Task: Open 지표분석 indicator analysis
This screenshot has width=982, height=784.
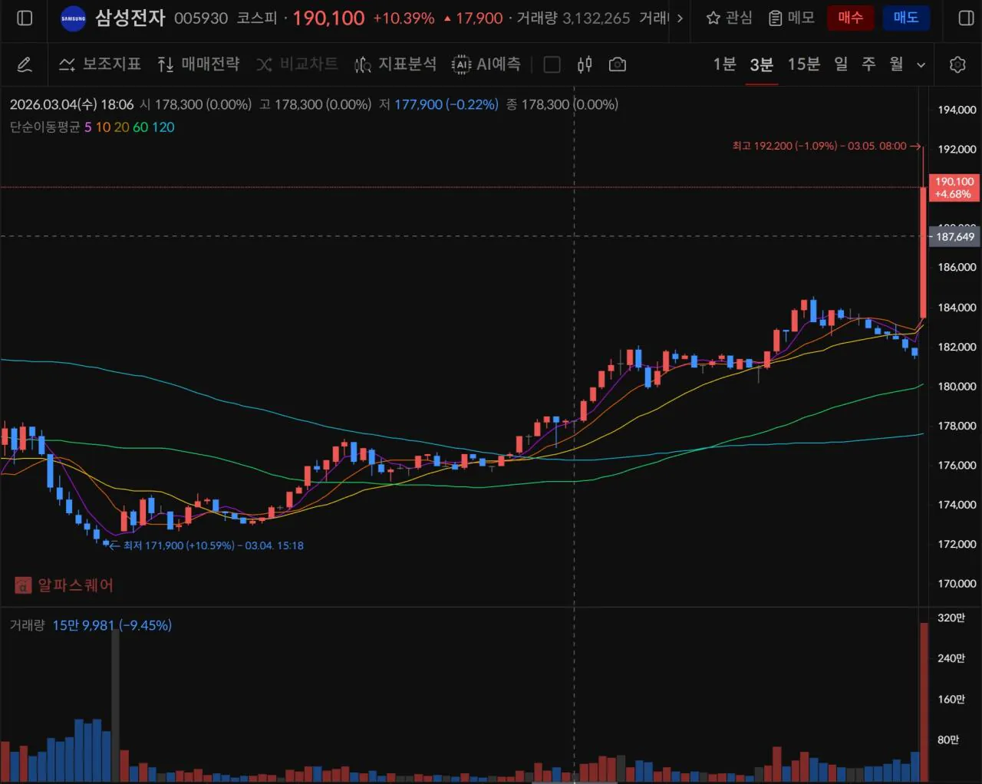Action: click(395, 64)
